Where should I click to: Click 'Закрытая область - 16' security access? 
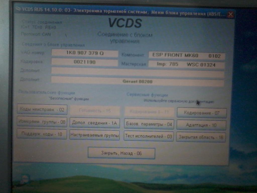tap(201, 137)
